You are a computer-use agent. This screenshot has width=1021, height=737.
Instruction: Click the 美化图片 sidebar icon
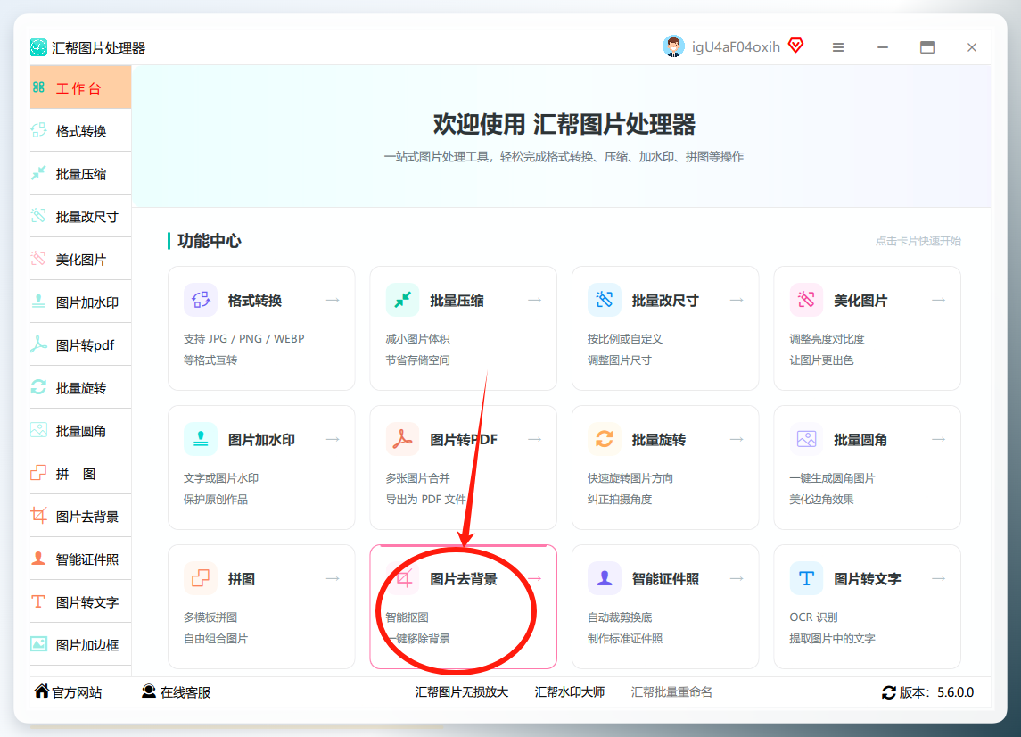tap(38, 259)
